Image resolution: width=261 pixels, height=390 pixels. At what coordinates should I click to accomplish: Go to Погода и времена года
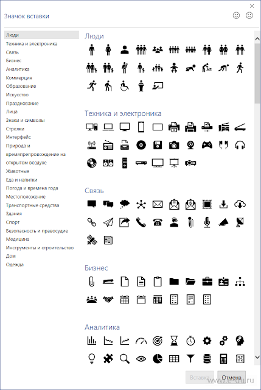coord(32,188)
